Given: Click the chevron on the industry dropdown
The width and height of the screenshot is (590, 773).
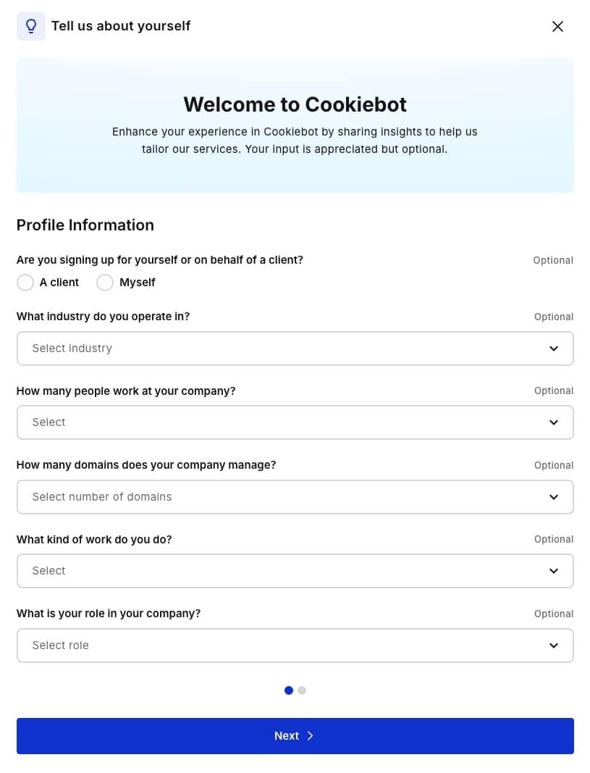Looking at the screenshot, I should click(x=553, y=348).
